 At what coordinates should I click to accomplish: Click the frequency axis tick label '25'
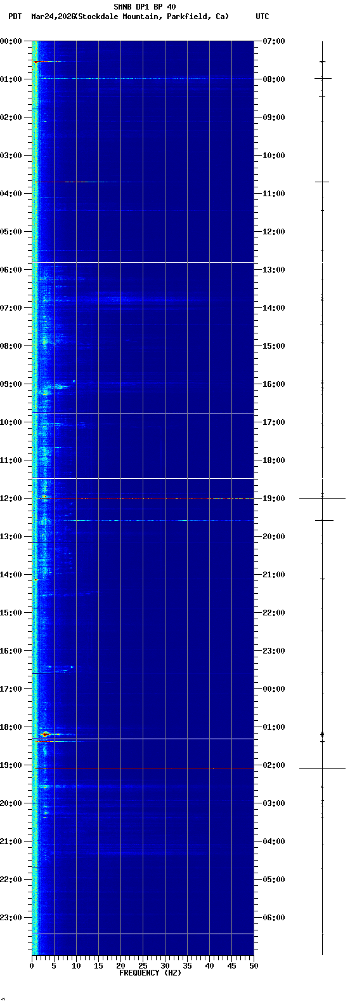click(x=143, y=966)
